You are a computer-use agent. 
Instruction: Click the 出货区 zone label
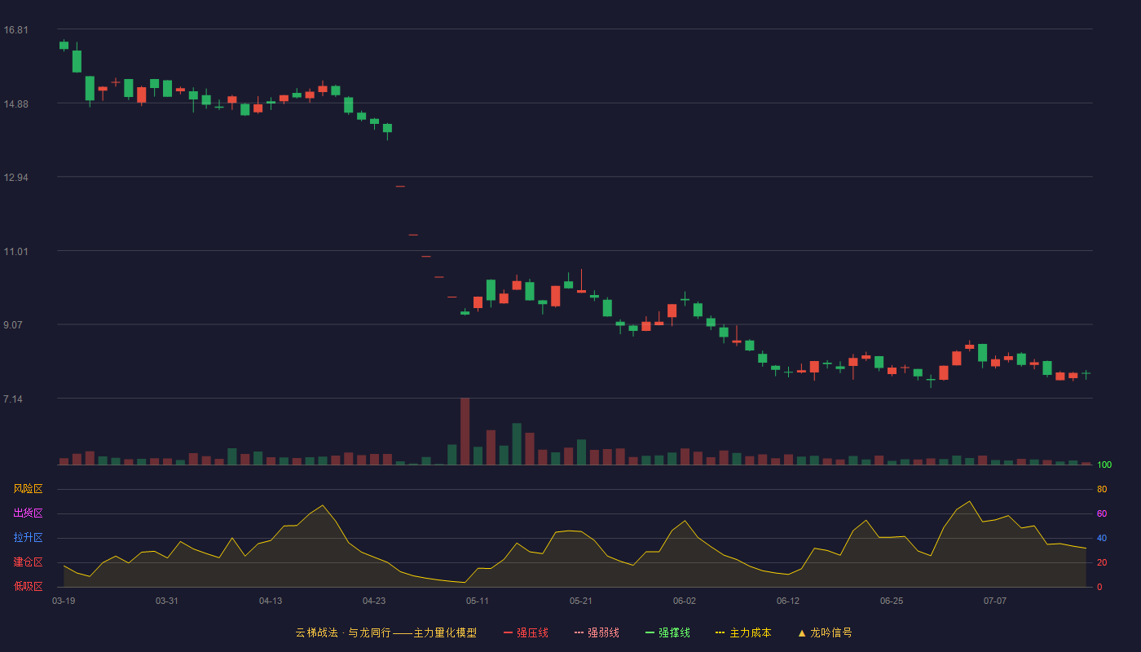click(x=28, y=513)
